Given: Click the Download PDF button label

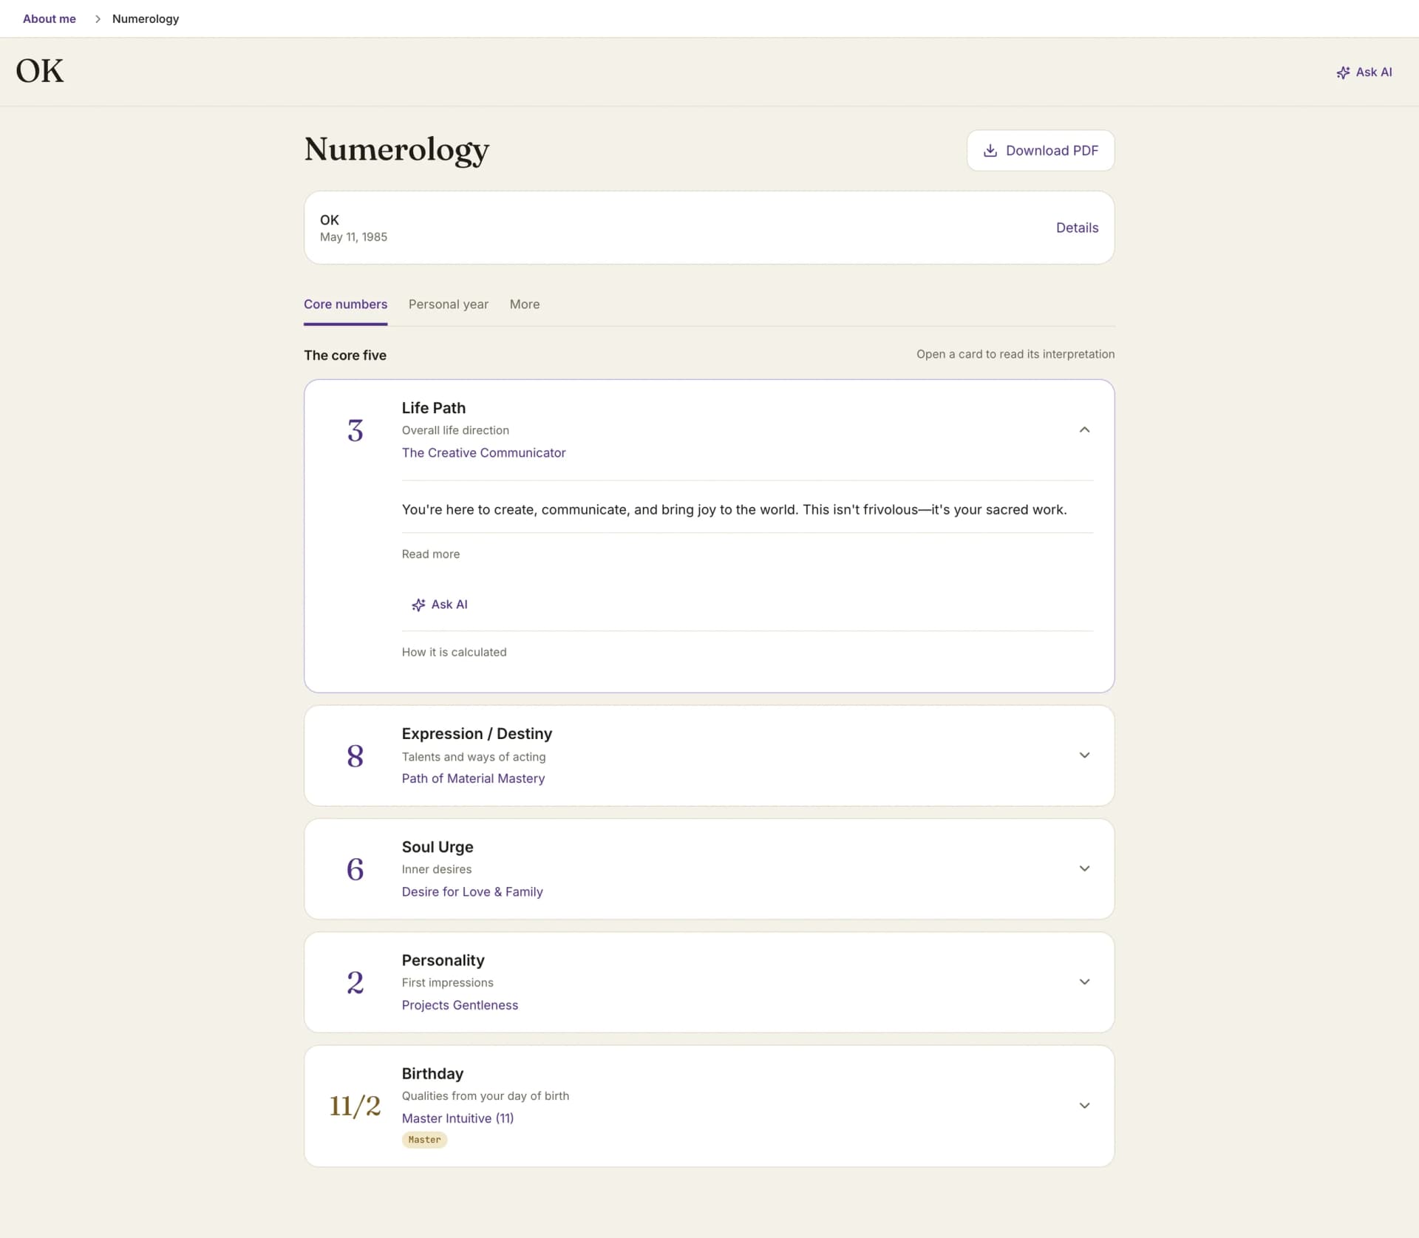Looking at the screenshot, I should (x=1052, y=151).
